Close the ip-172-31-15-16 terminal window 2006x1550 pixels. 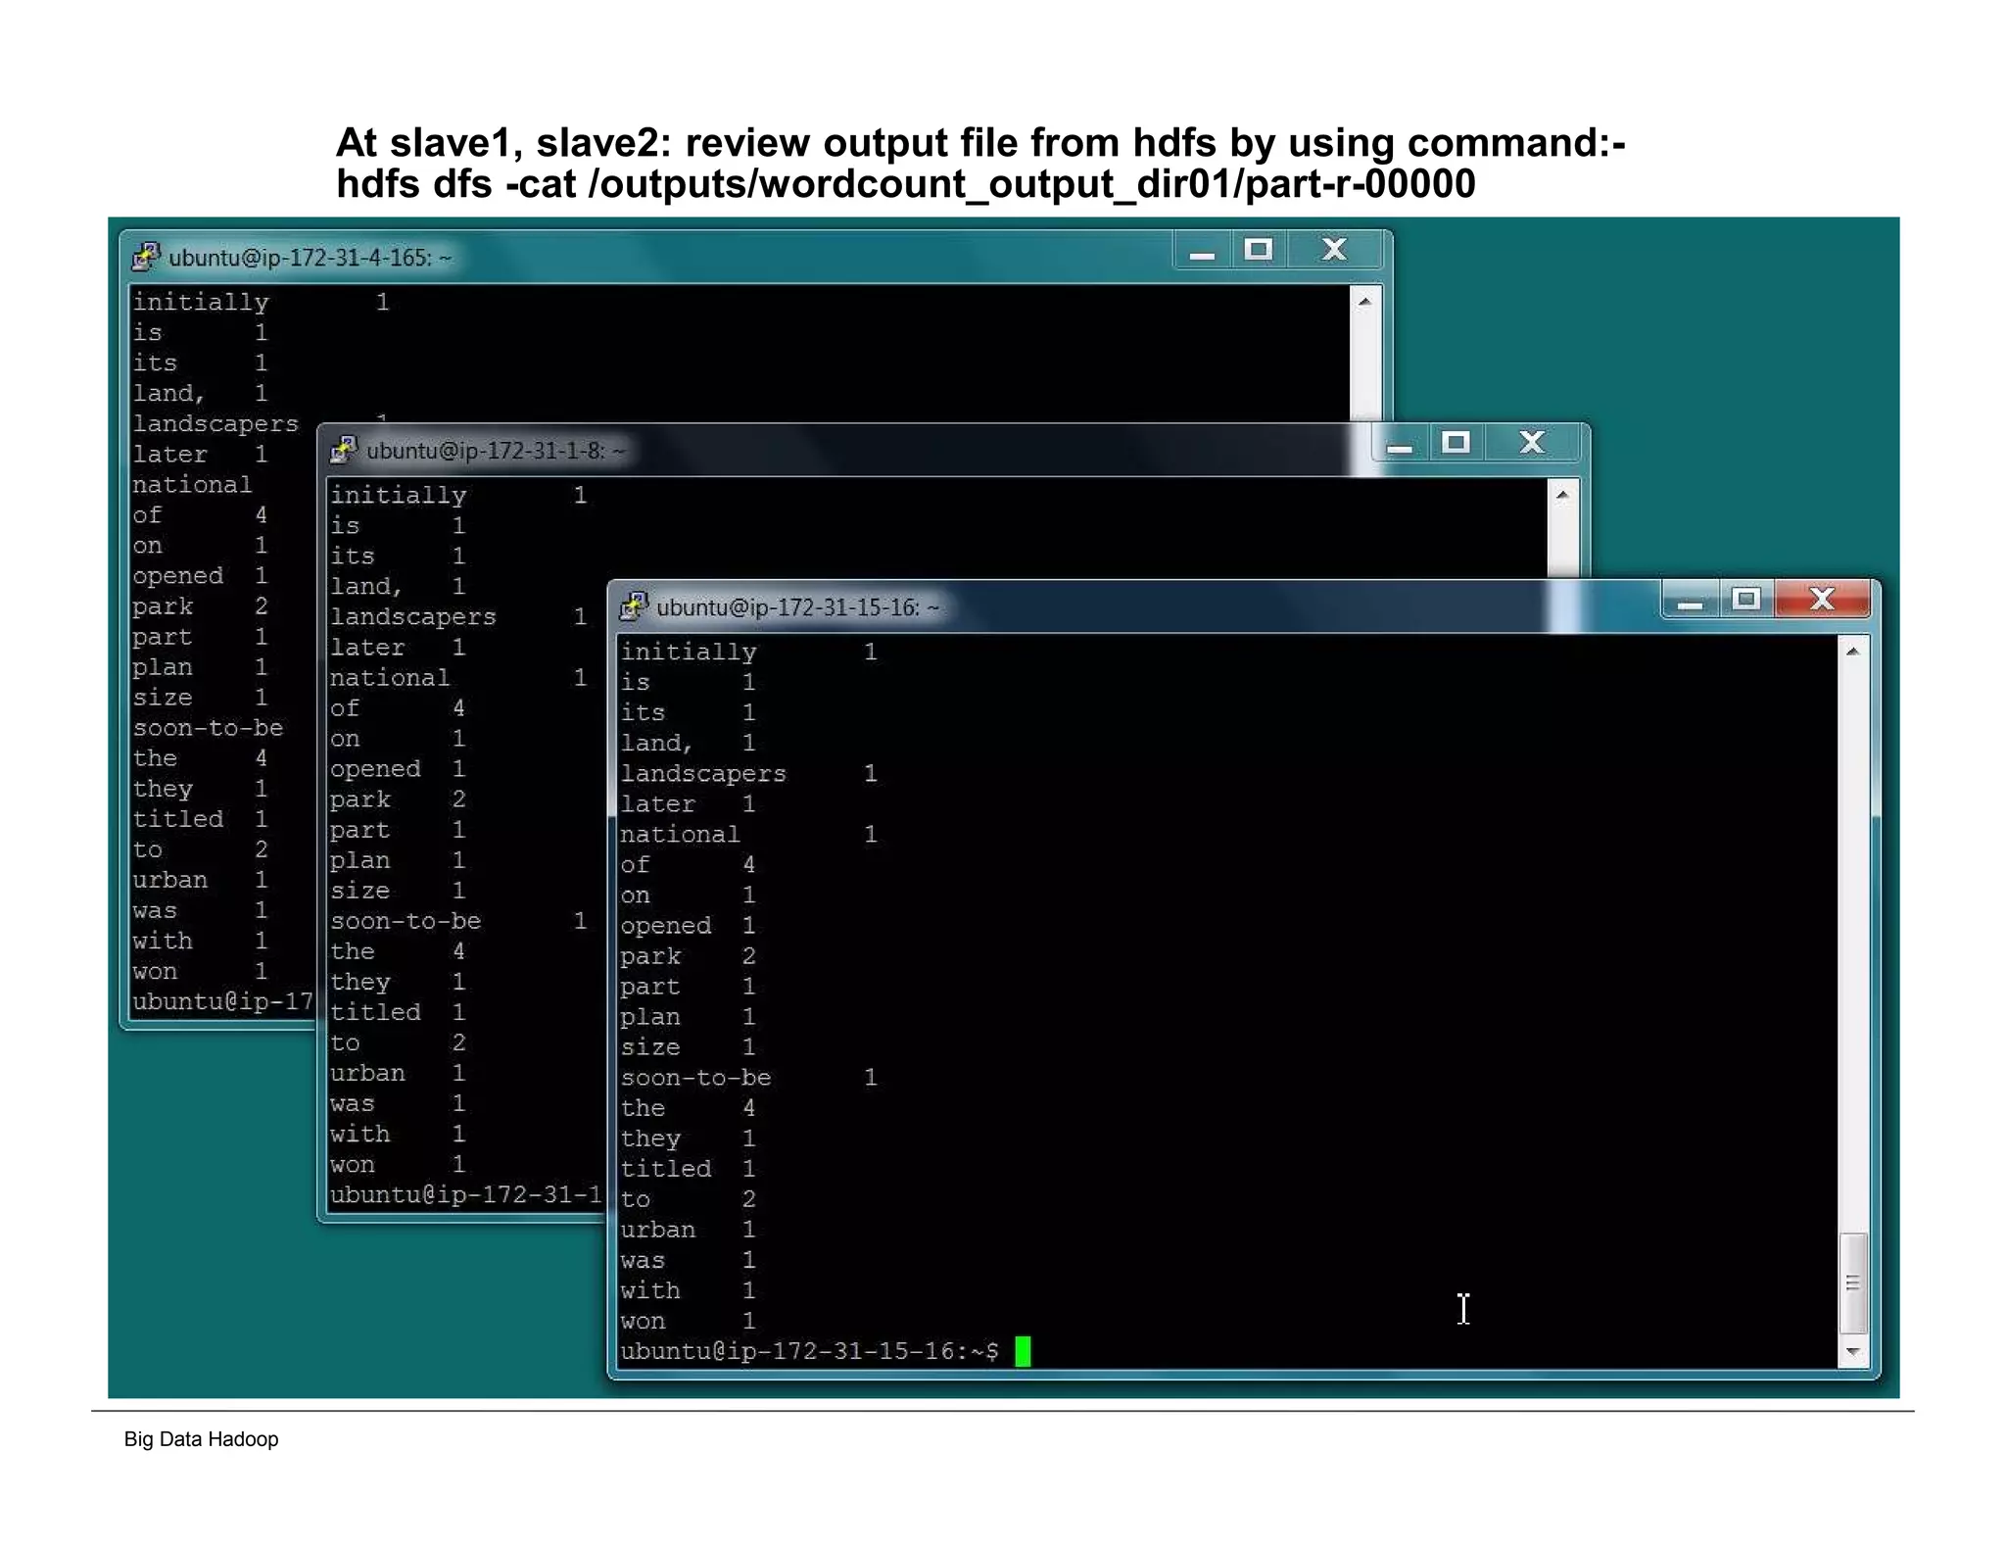(1822, 600)
